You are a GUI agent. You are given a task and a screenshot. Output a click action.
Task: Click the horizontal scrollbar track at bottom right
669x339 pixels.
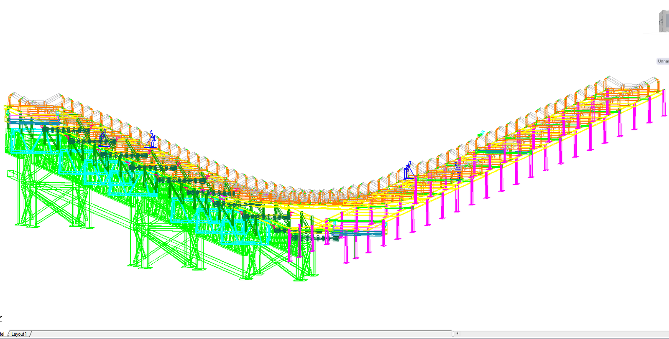564,334
